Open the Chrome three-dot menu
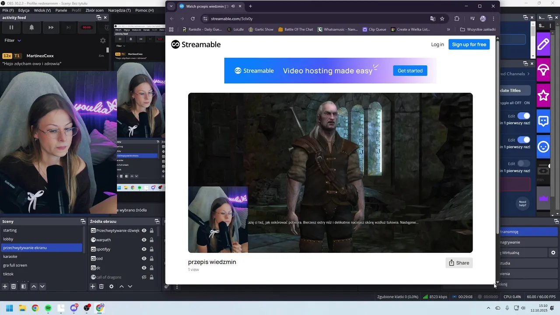 pyautogui.click(x=493, y=19)
